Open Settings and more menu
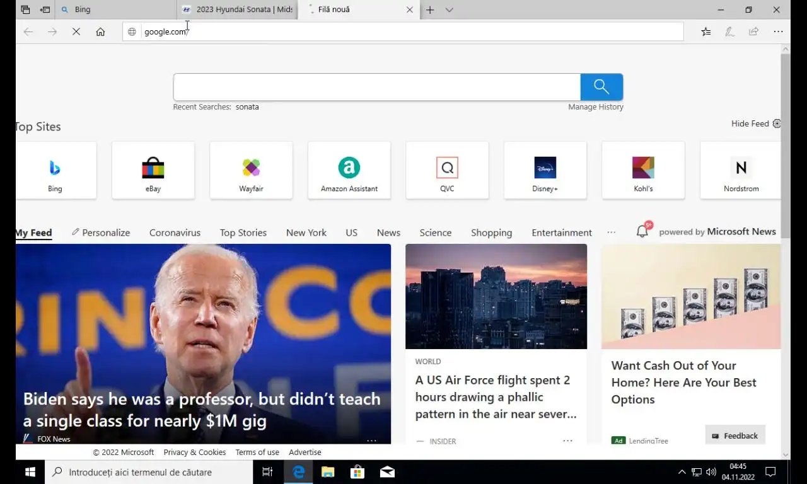This screenshot has height=484, width=807. [x=778, y=32]
